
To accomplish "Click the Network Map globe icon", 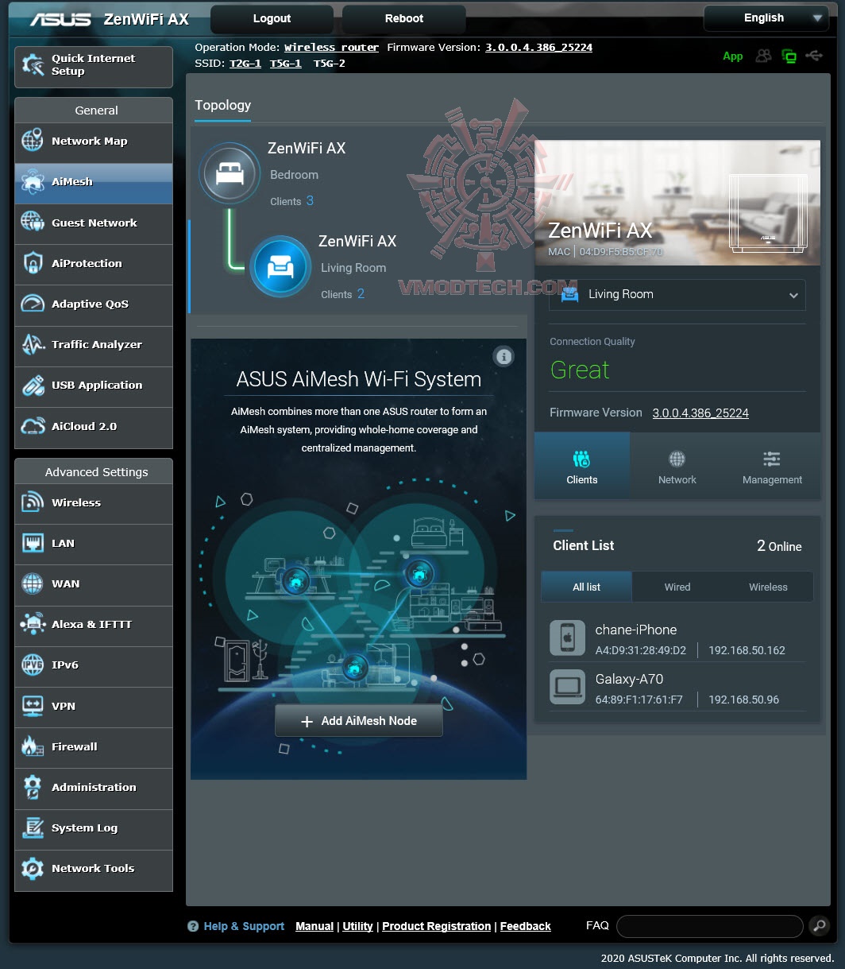I will pyautogui.click(x=33, y=141).
